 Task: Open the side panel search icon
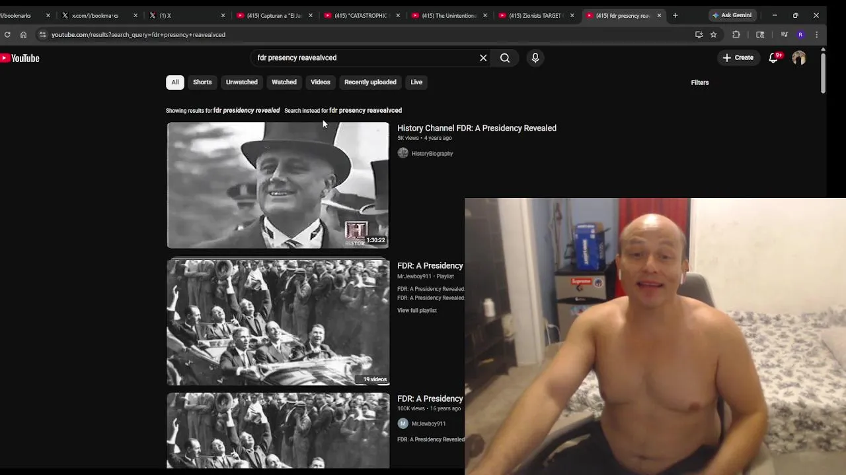click(760, 34)
